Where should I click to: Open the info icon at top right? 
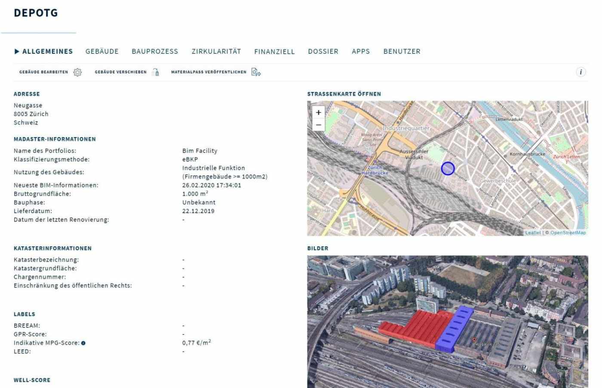(x=580, y=72)
